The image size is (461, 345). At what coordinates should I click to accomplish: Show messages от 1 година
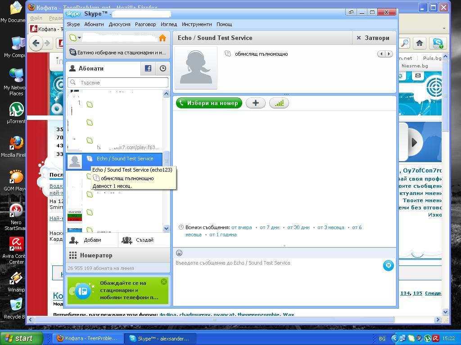pos(223,234)
